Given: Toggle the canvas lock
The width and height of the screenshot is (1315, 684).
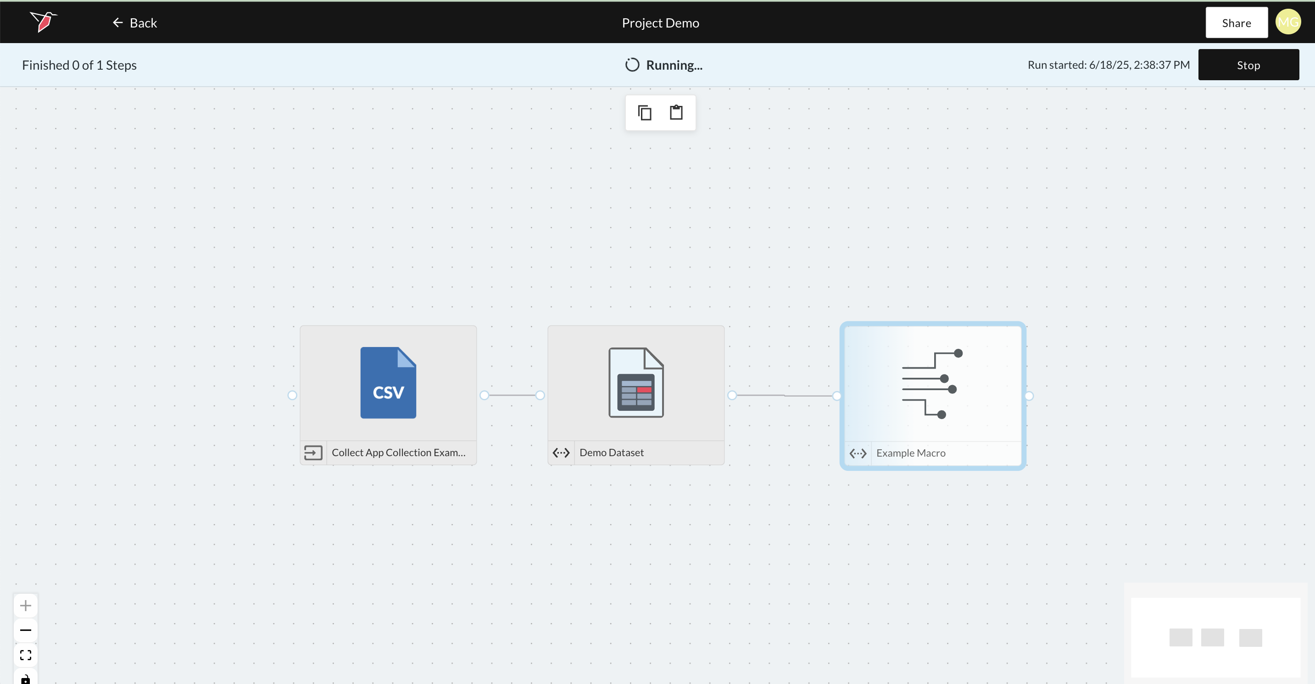Looking at the screenshot, I should click(26, 678).
